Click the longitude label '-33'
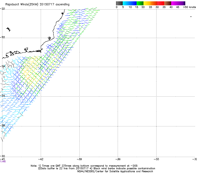The height and width of the screenshot is (173, 197). (157, 159)
